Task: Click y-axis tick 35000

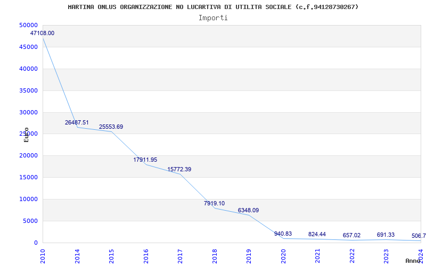Action: [28, 90]
